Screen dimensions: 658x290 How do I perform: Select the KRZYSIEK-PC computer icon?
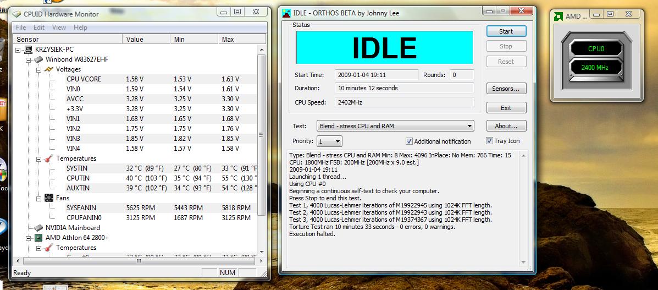[29, 50]
